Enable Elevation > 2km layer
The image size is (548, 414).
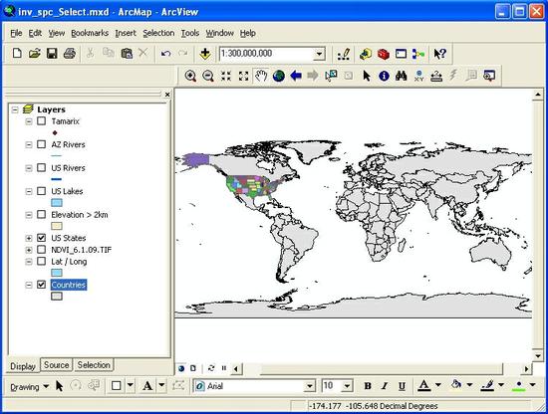pos(41,214)
